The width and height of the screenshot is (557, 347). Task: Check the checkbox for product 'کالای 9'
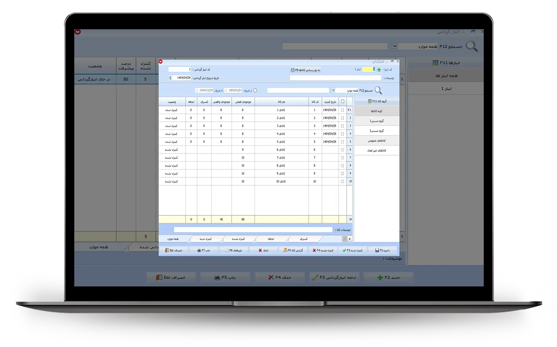pyautogui.click(x=343, y=174)
